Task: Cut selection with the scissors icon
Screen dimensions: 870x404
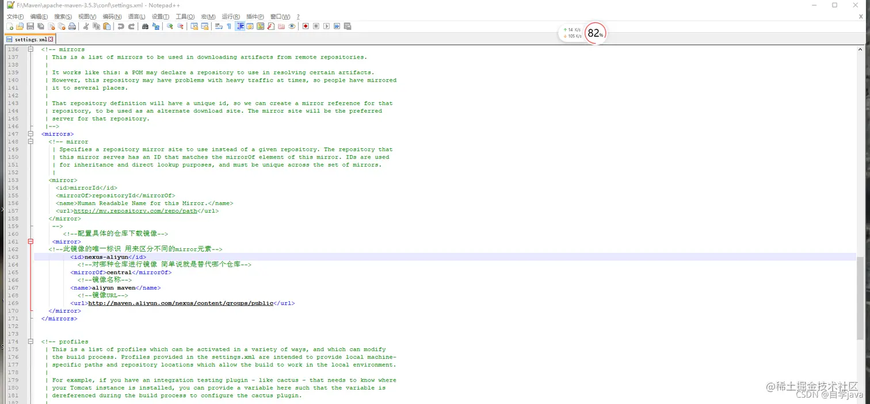Action: click(86, 26)
